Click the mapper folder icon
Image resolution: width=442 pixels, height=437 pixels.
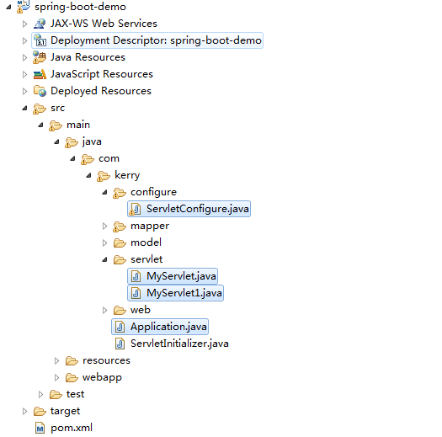pyautogui.click(x=120, y=226)
